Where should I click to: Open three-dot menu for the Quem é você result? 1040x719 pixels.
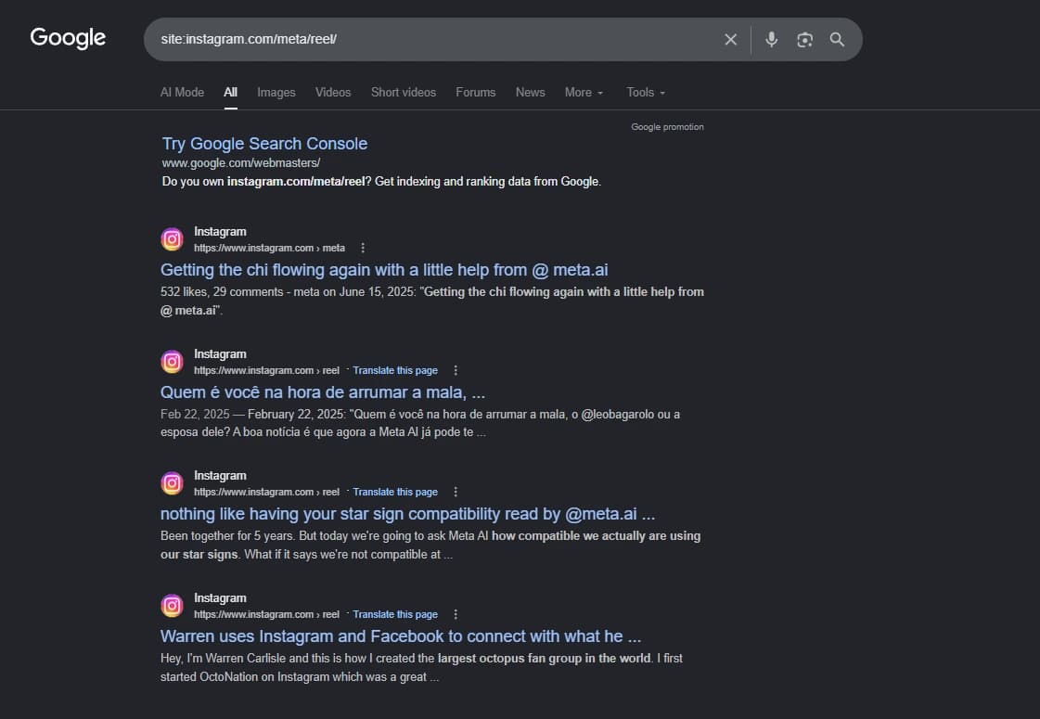click(455, 371)
